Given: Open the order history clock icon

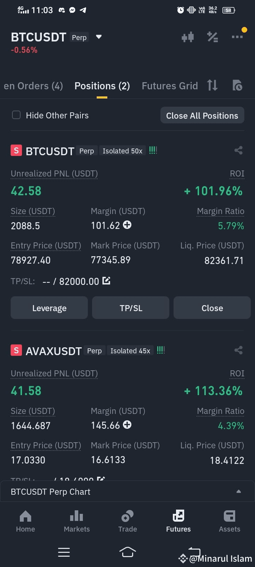Looking at the screenshot, I should tap(237, 85).
